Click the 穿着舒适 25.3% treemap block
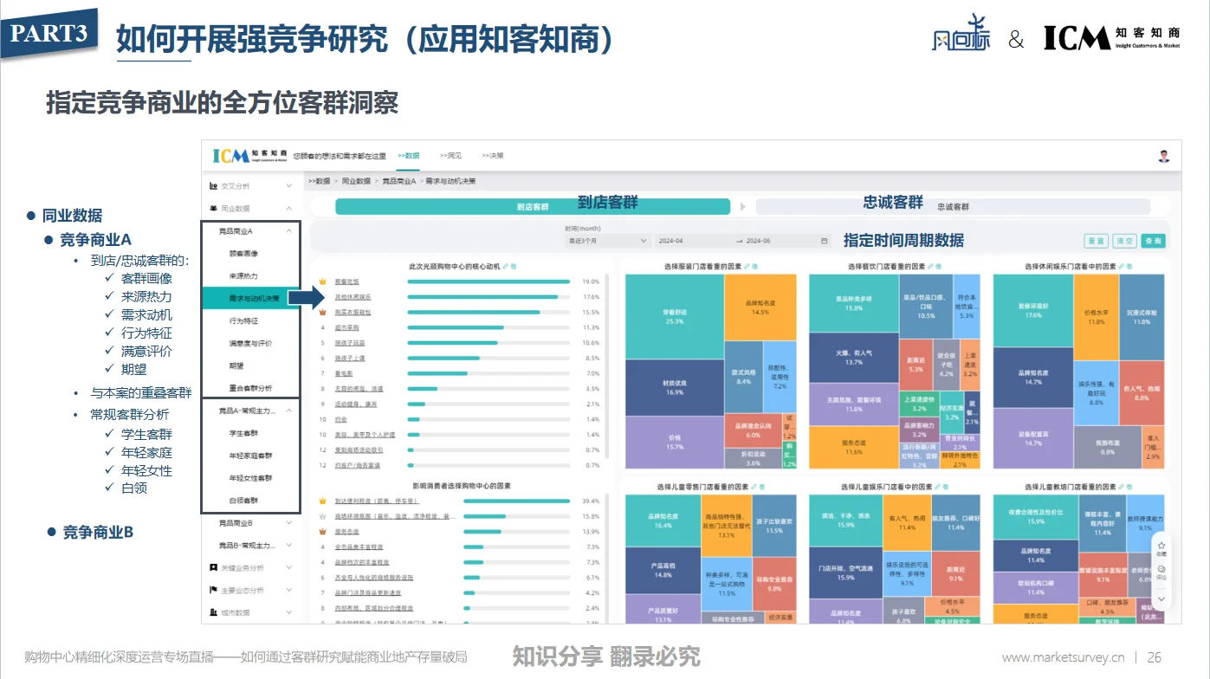The height and width of the screenshot is (679, 1210). (674, 316)
